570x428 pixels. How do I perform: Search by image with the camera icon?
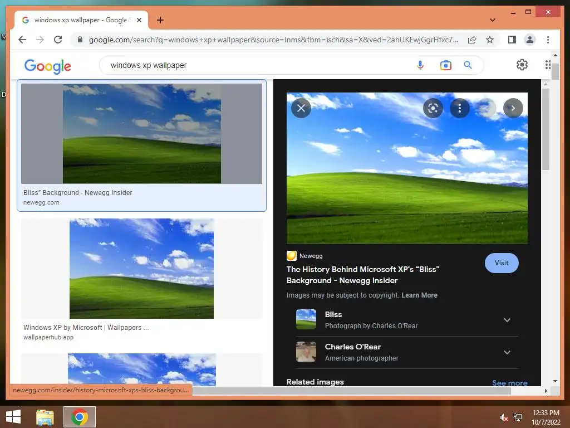[445, 65]
